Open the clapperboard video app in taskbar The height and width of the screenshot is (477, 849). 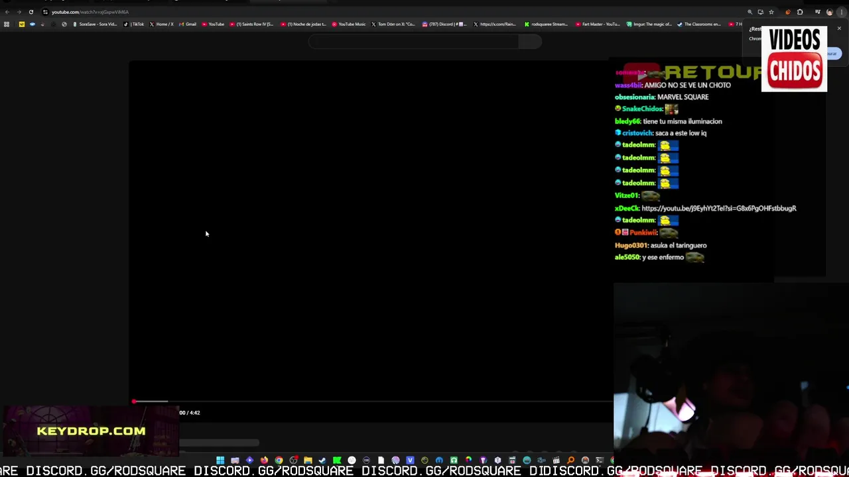click(x=556, y=460)
